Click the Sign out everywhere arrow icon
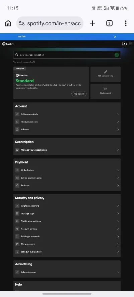This screenshot has height=297, width=134. 17,252
